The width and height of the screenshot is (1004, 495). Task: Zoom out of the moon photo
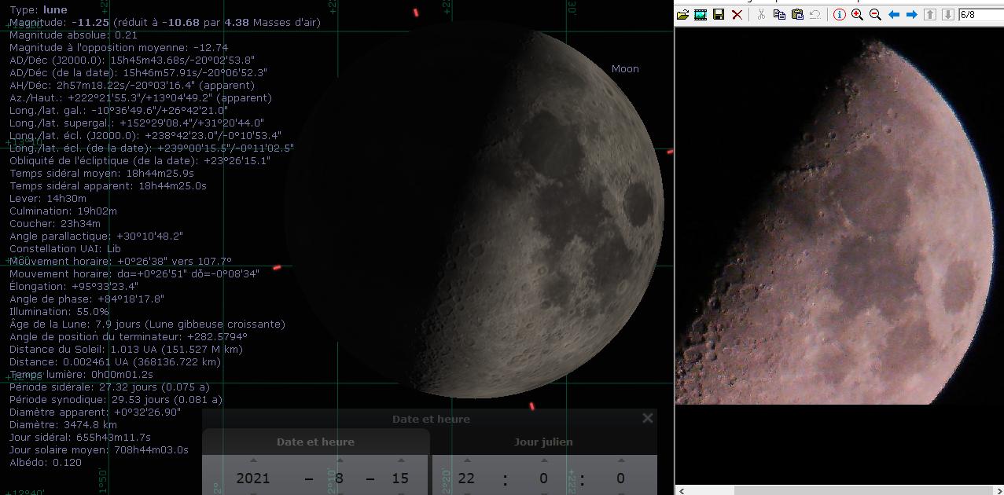[875, 15]
